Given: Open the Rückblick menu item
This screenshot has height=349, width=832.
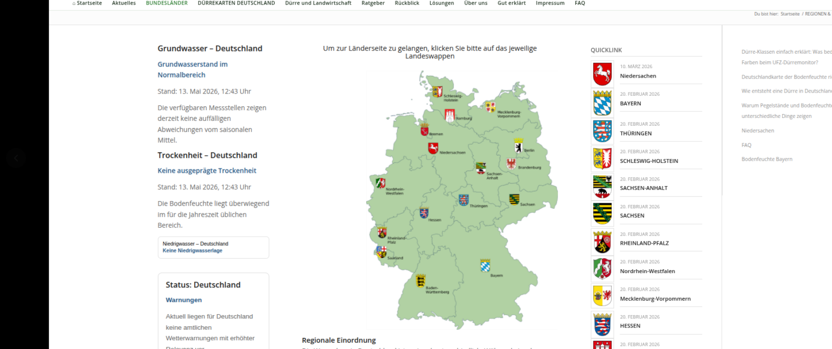Looking at the screenshot, I should coord(407,3).
